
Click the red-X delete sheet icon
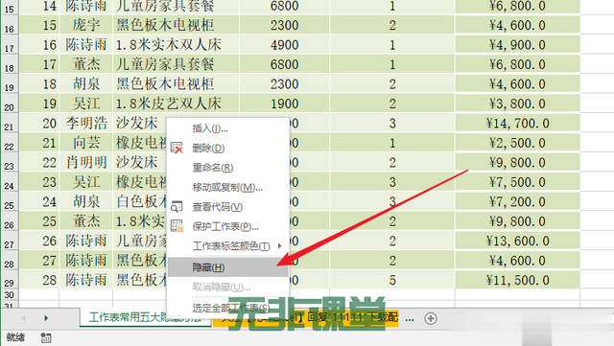[177, 148]
